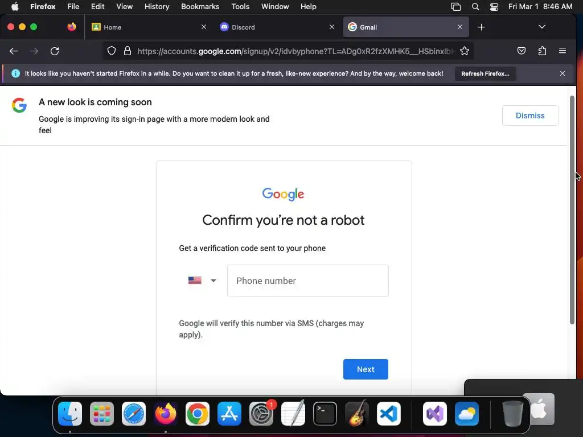
Task: Open GarageBand from the Dock
Action: pos(357,414)
